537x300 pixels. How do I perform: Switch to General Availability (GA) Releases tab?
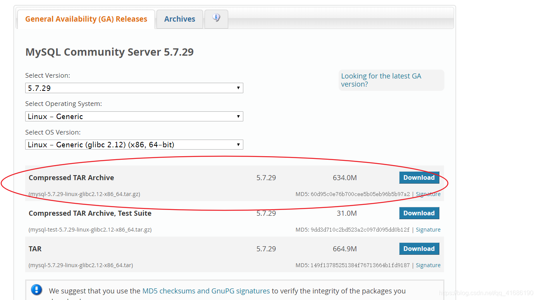pyautogui.click(x=86, y=19)
